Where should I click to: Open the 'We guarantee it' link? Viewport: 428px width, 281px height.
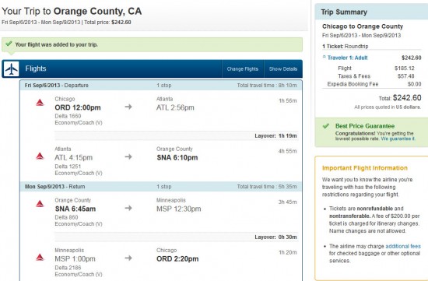[x=398, y=139]
